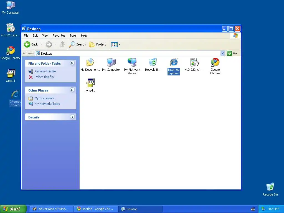Viewport: 284px width, 213px height.
Task: Click the Up folder toolbar icon
Action: click(62, 44)
